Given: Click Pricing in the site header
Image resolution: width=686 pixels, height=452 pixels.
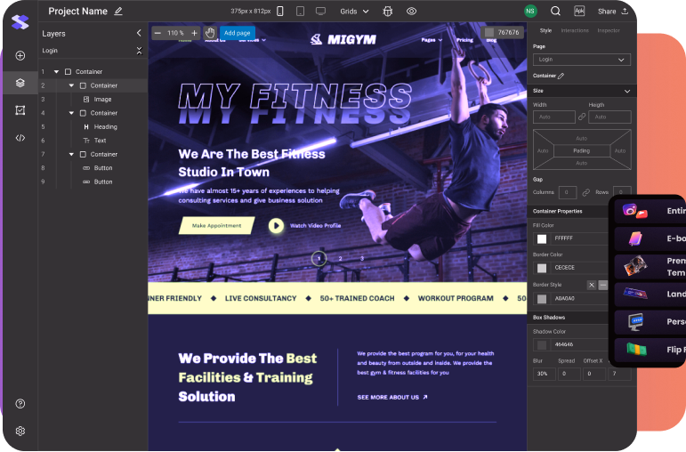Looking at the screenshot, I should (x=464, y=40).
